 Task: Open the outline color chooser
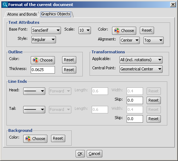pyautogui.click(x=43, y=60)
